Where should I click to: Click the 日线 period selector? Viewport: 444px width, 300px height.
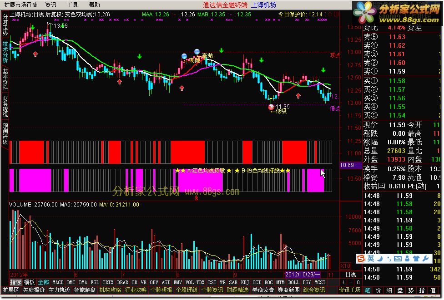(x=351, y=274)
